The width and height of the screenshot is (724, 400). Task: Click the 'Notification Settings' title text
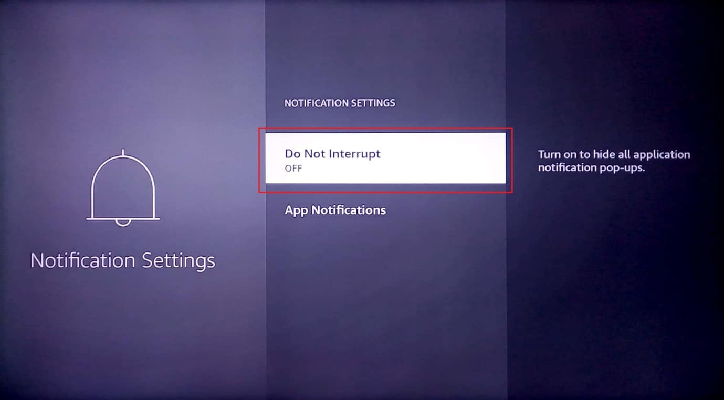pos(123,261)
